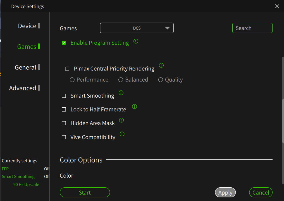Viewport: 284px width, 201px height.
Task: Click info icon next to Lock to Half Framerate
Action: click(134, 106)
